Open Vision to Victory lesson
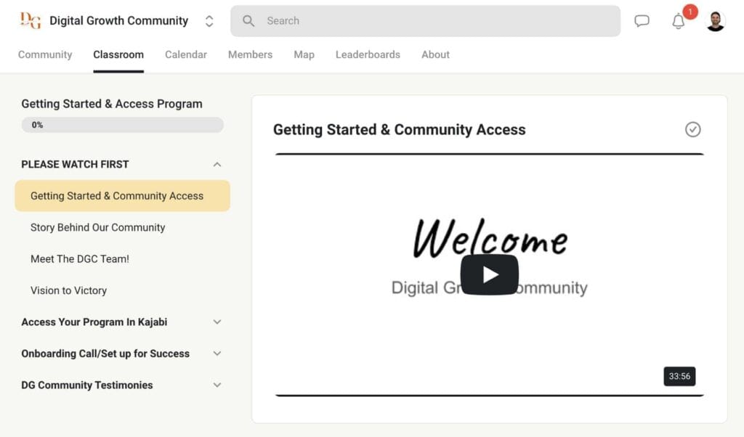 (x=69, y=290)
